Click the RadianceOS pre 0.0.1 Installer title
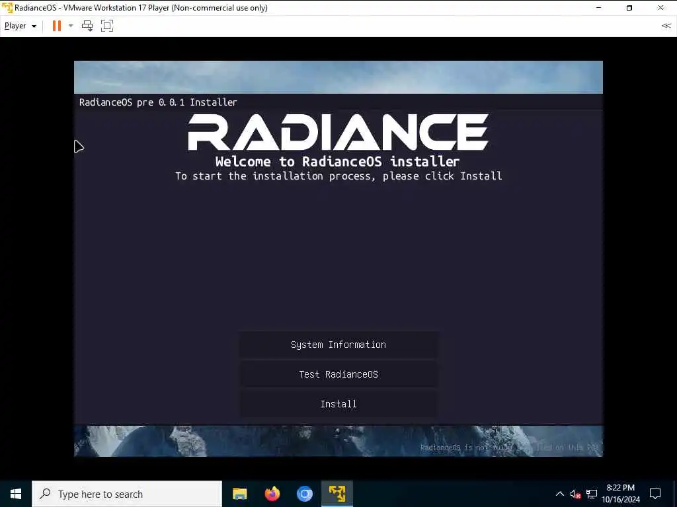 pyautogui.click(x=158, y=102)
